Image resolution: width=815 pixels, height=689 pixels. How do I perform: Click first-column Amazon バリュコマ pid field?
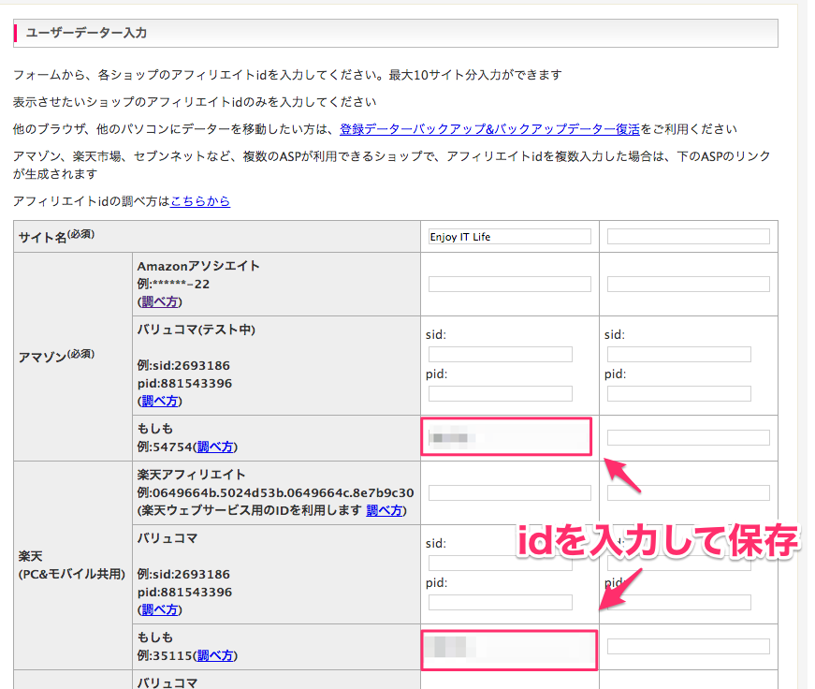(500, 393)
